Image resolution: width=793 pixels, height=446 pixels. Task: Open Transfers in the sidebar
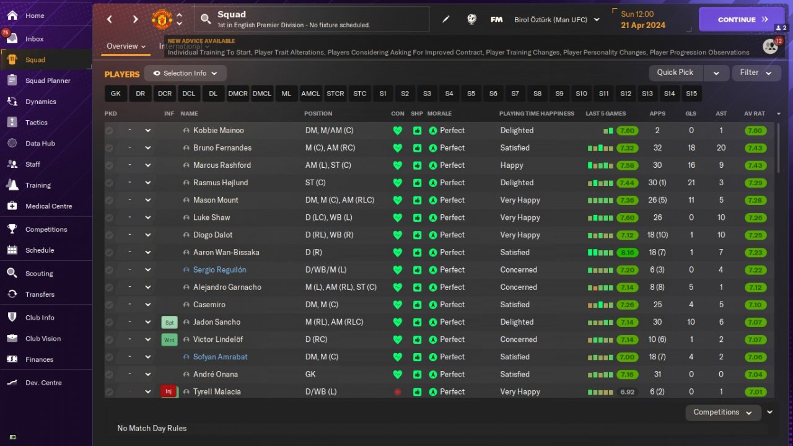pos(40,294)
